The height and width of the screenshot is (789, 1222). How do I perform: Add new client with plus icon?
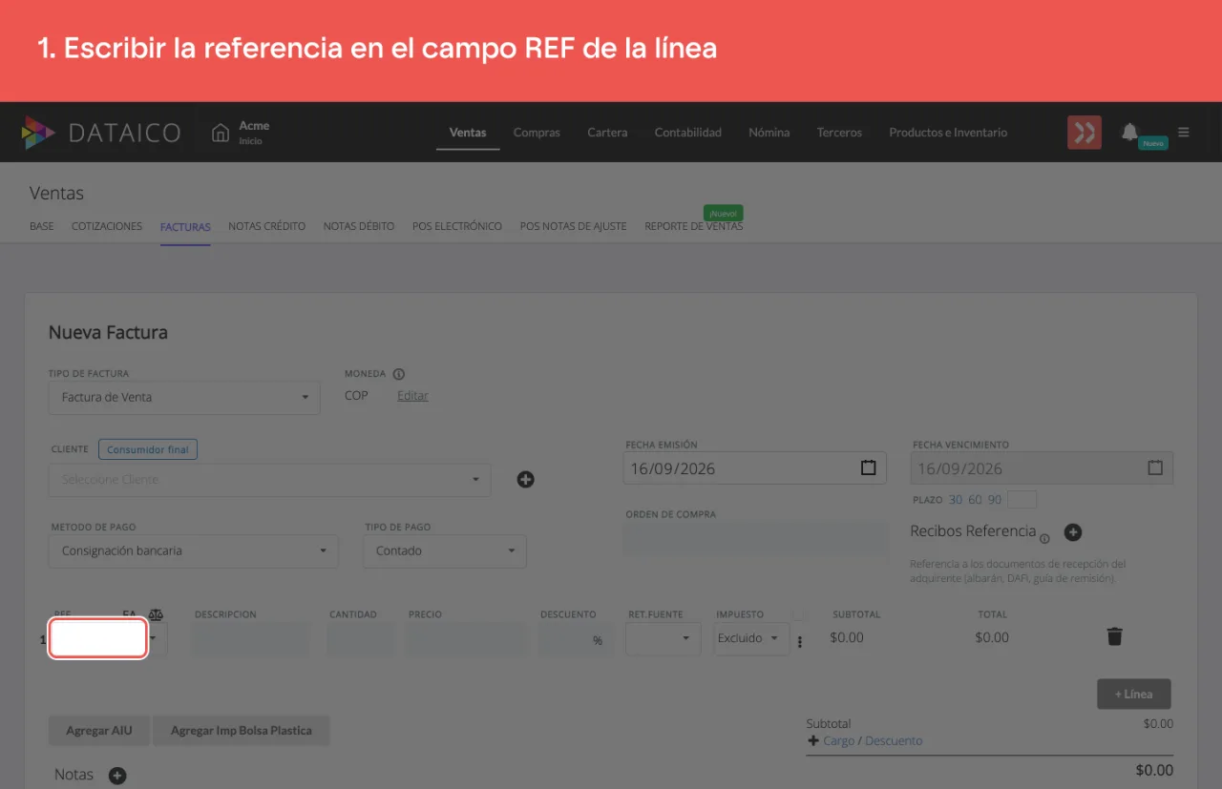point(525,479)
